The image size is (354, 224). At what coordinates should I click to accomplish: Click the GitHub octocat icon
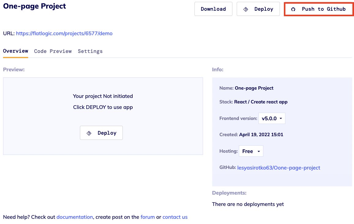[293, 9]
